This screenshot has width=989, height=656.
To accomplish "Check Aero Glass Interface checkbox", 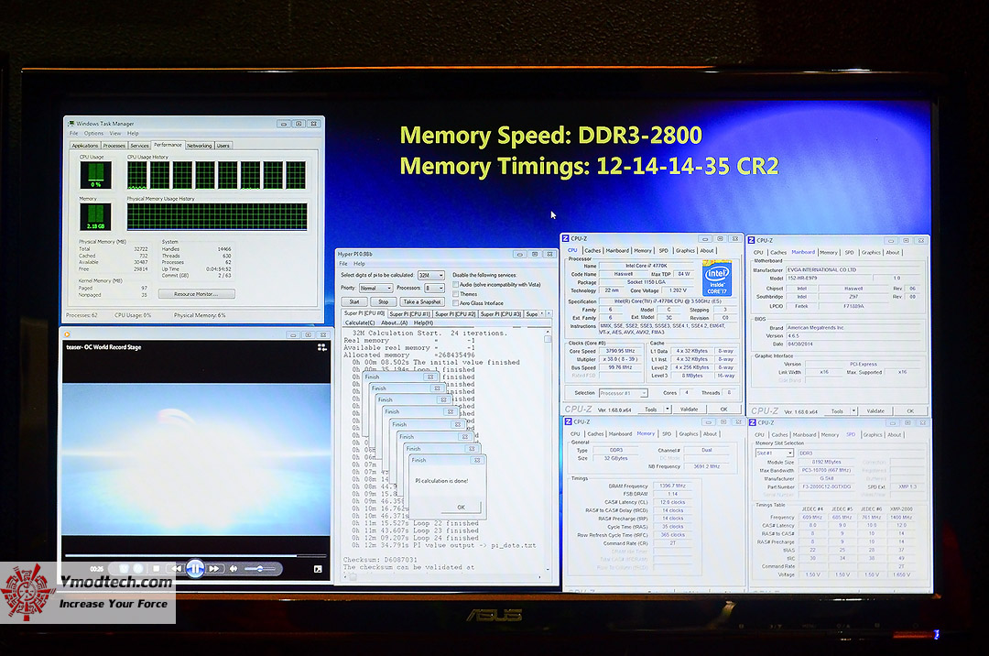I will click(455, 303).
